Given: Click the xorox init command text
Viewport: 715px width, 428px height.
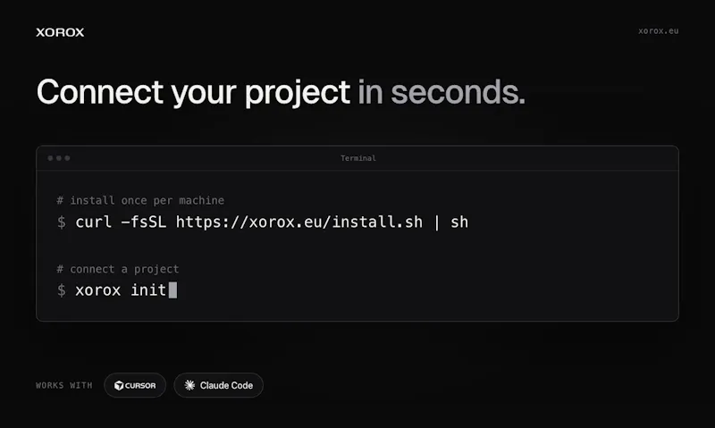Looking at the screenshot, I should click(x=121, y=290).
